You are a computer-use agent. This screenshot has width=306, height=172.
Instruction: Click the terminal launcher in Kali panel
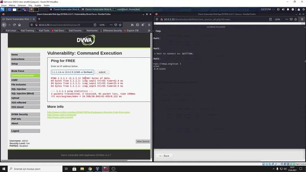pyautogui.click(x=19, y=10)
